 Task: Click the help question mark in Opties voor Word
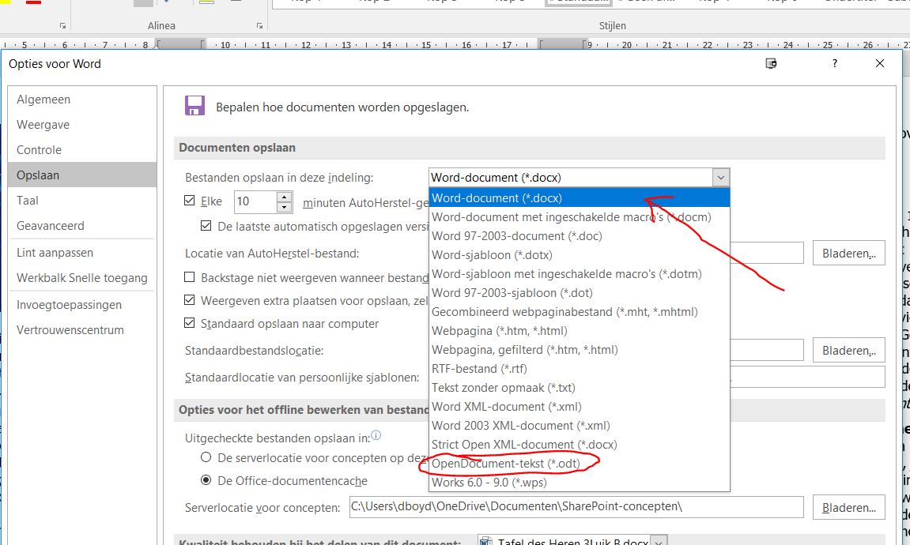(x=835, y=63)
